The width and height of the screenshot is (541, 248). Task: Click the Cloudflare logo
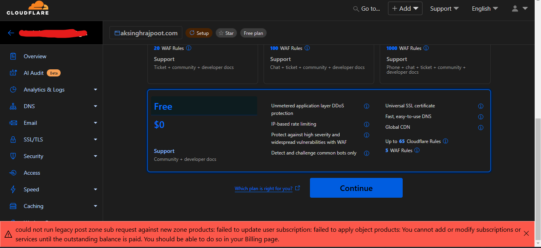click(28, 8)
